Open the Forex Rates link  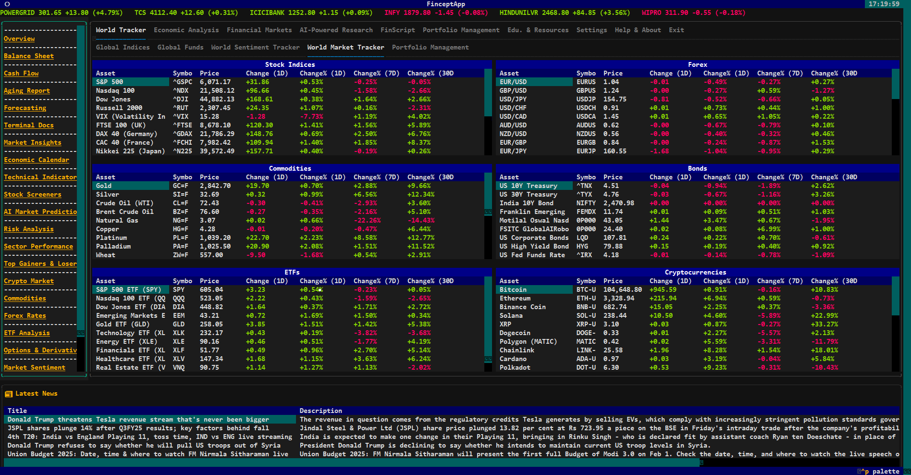point(25,315)
